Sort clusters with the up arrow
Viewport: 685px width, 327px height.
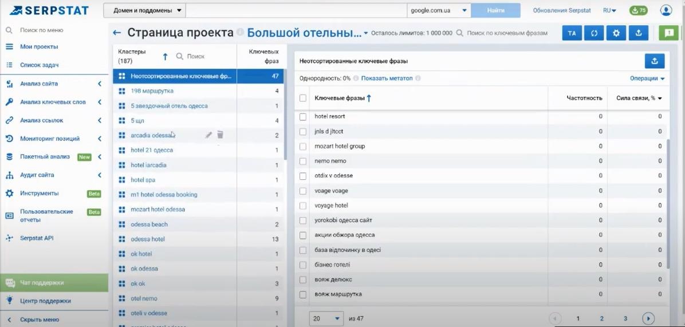pyautogui.click(x=165, y=56)
